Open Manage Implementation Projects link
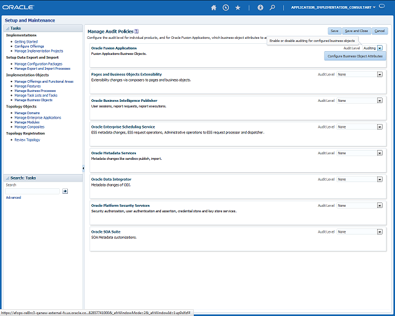Viewport: 395px width, 316px height. pos(39,51)
